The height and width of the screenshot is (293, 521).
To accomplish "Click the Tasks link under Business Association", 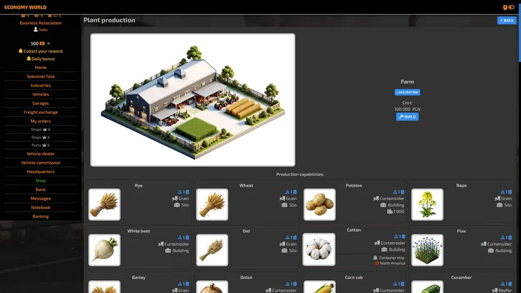I will pyautogui.click(x=43, y=30).
